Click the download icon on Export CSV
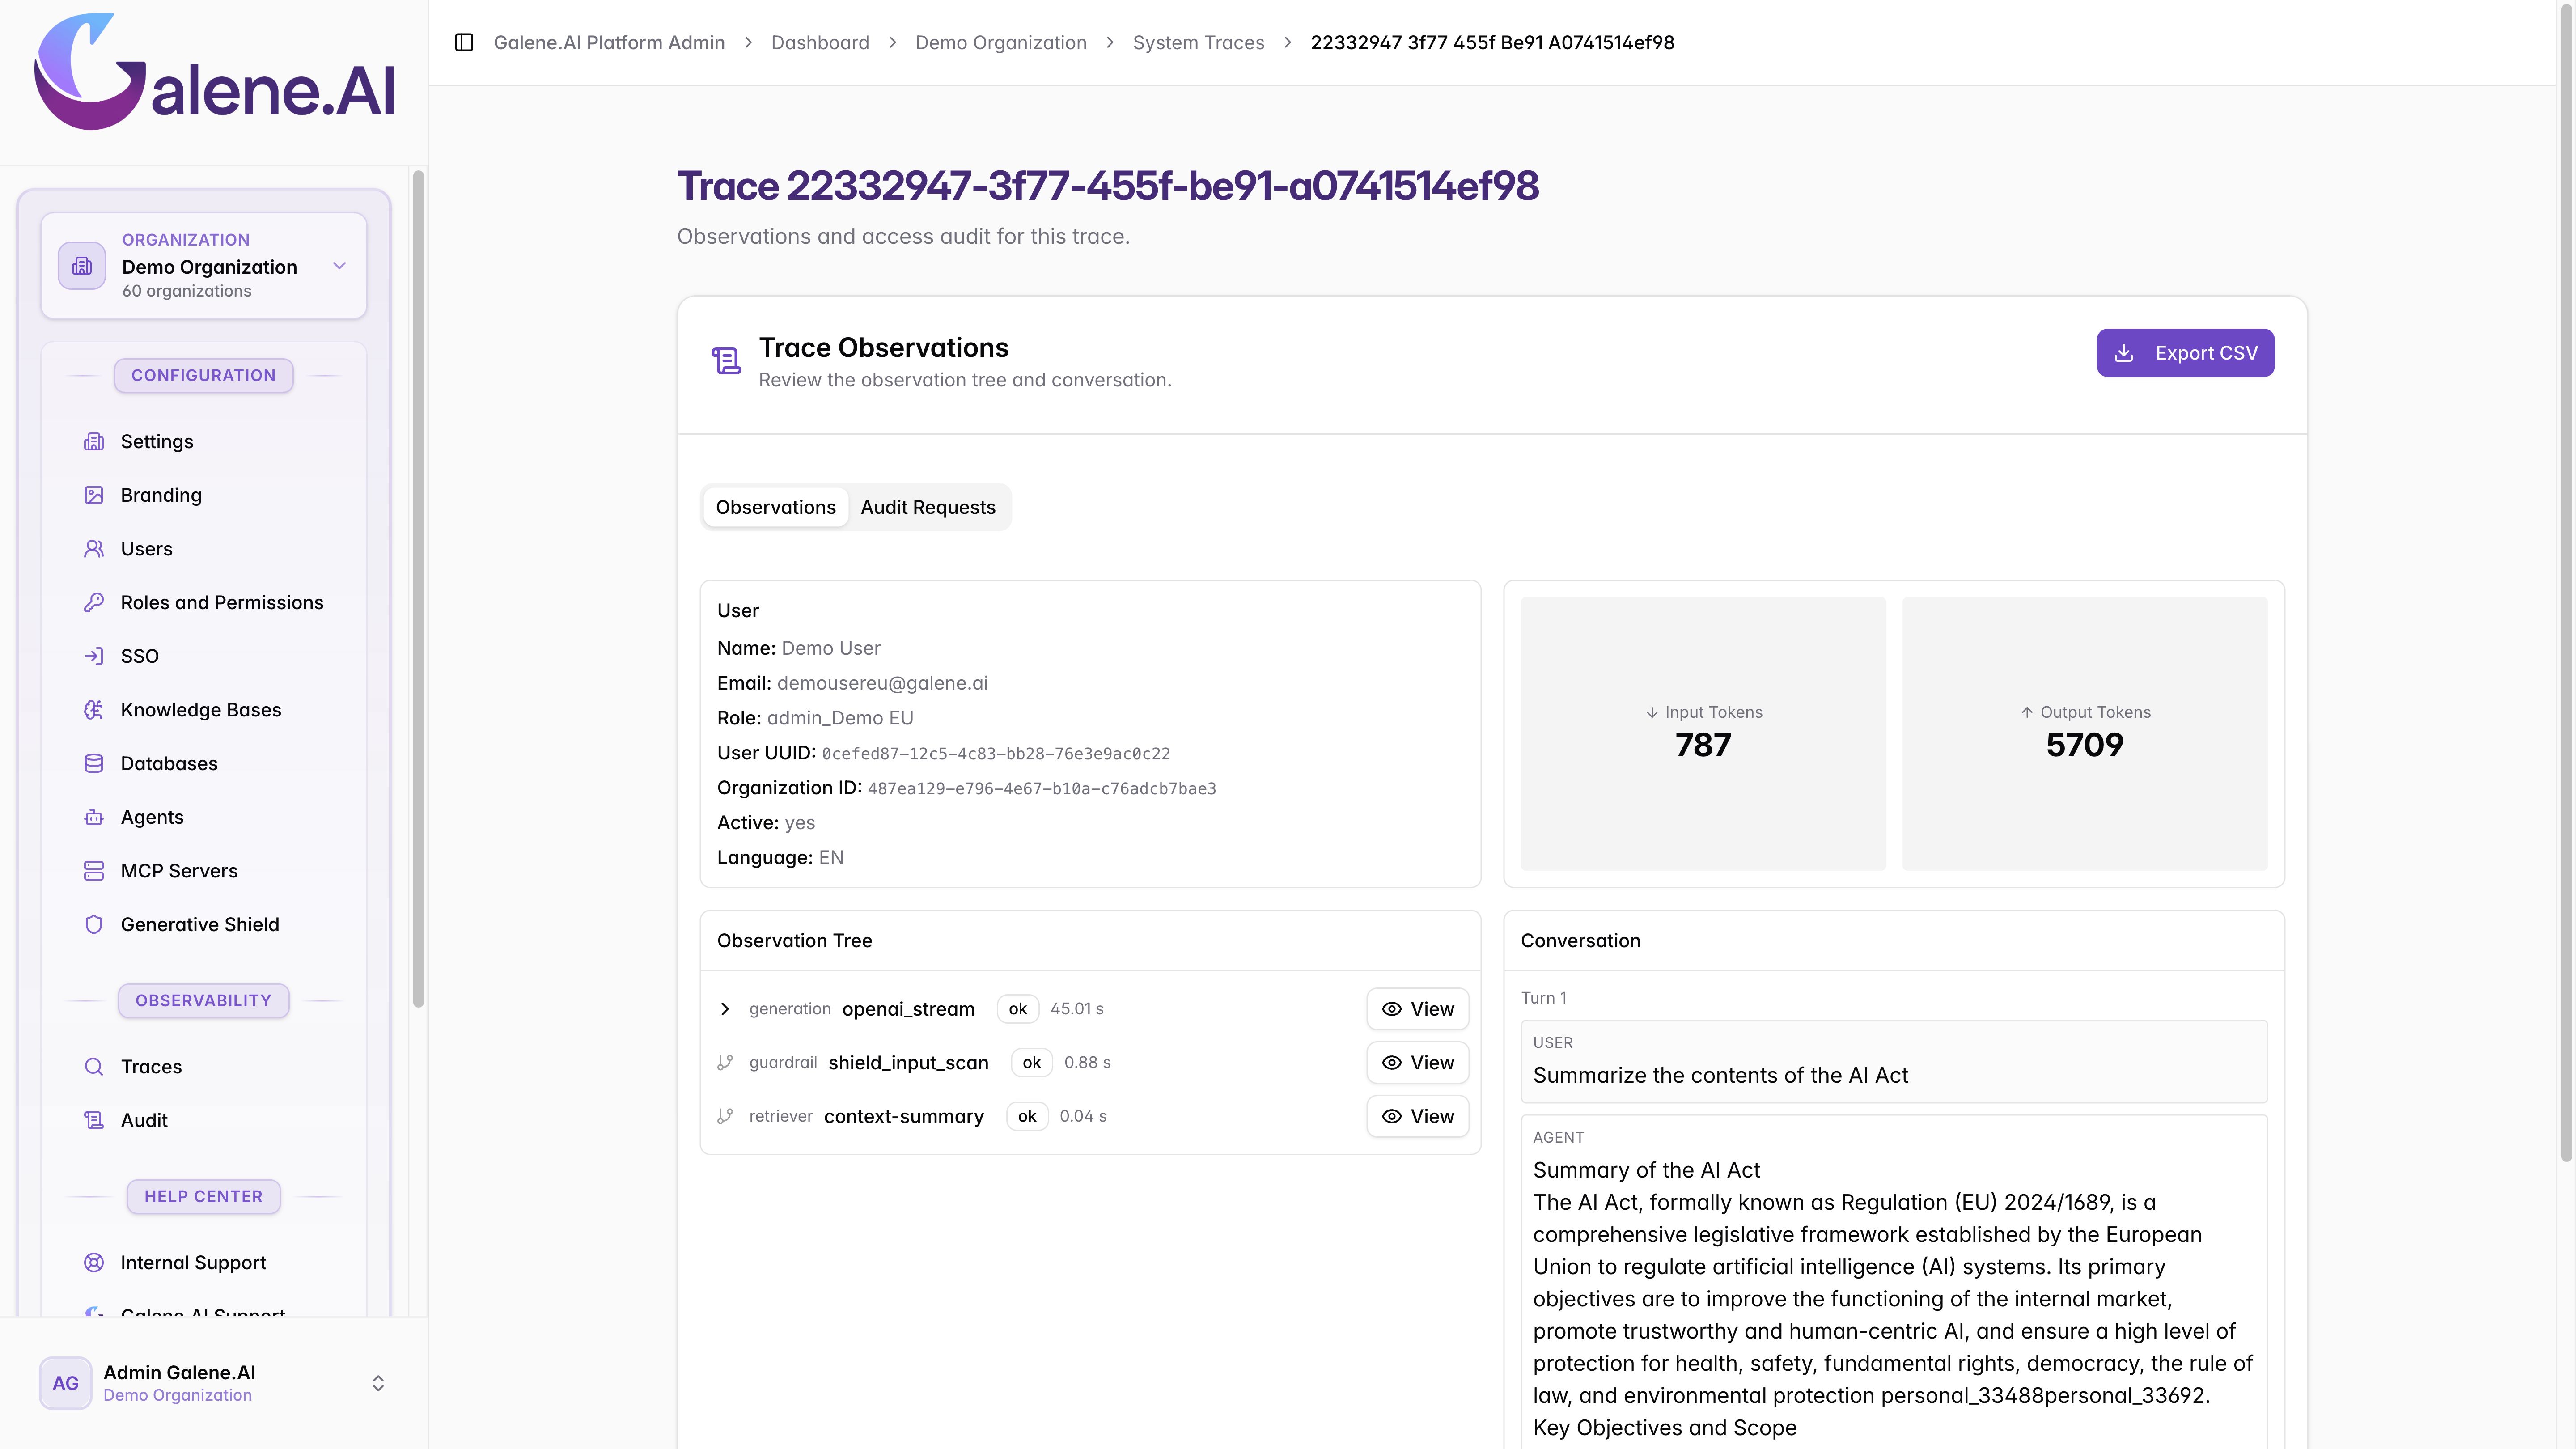Viewport: 2576px width, 1449px height. coord(2124,353)
